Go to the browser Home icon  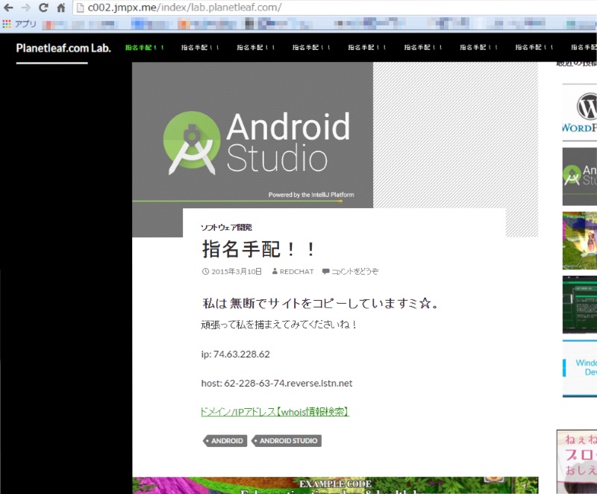point(61,7)
